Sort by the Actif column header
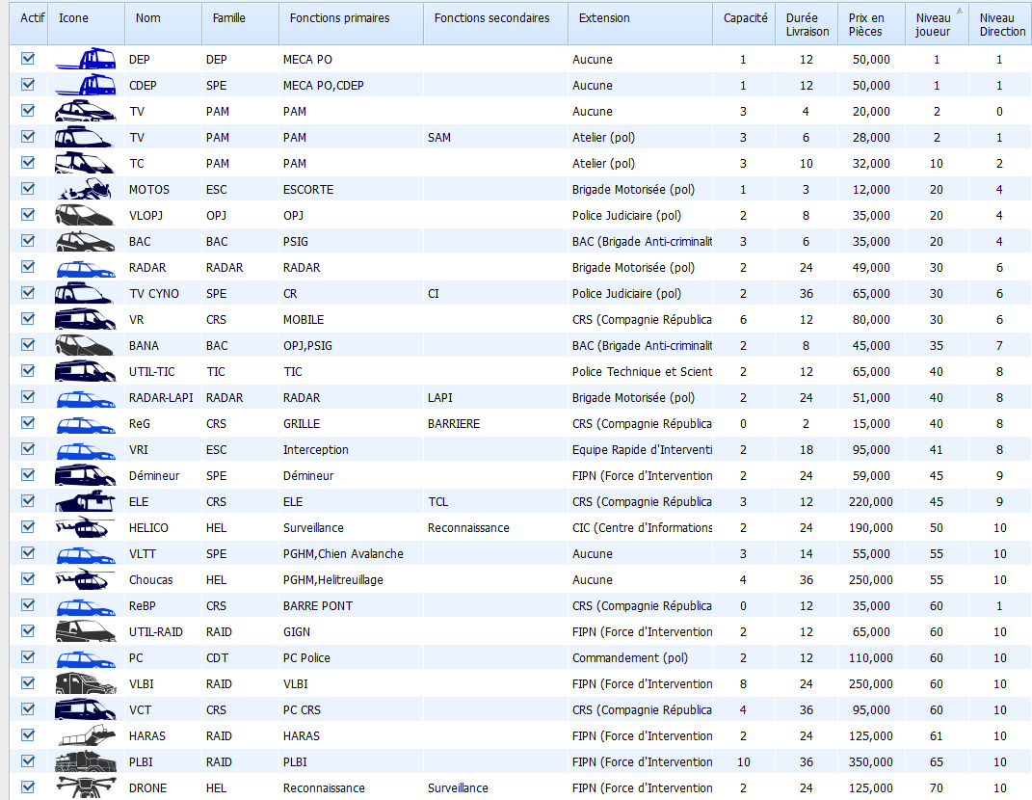The width and height of the screenshot is (1032, 800). pos(28,24)
